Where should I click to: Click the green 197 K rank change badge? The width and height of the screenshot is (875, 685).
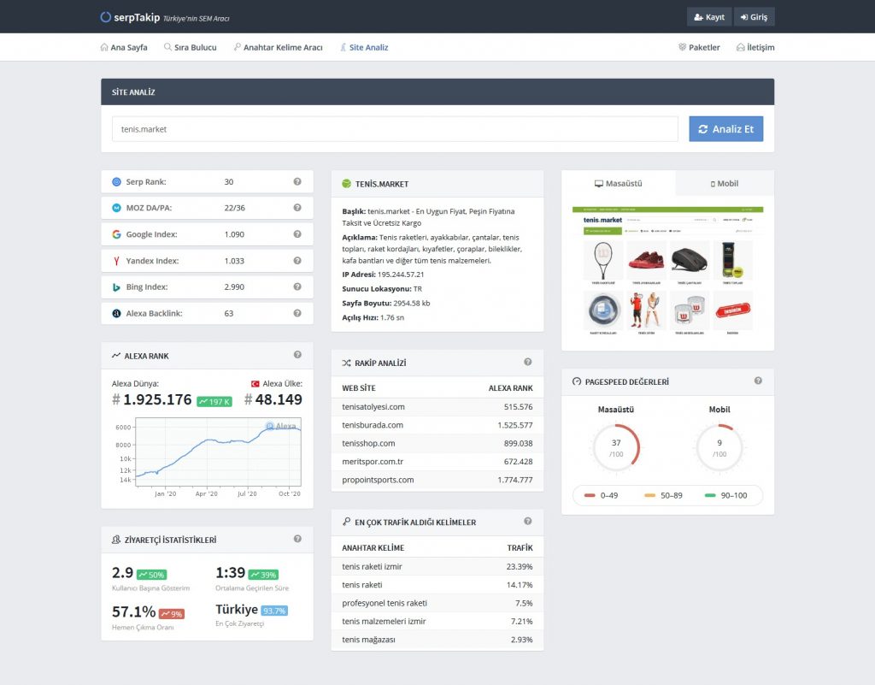(x=214, y=401)
